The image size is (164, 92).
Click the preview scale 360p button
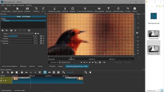tap(77, 66)
